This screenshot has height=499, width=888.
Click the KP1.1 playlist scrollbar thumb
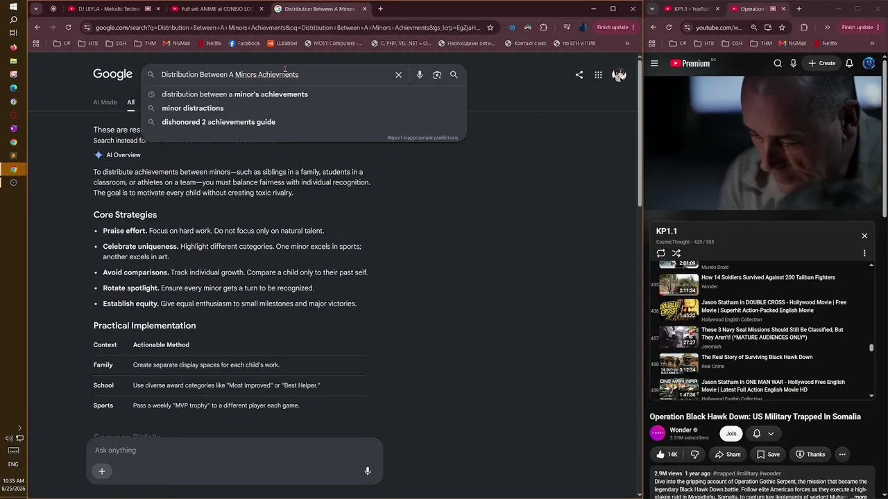(x=871, y=348)
